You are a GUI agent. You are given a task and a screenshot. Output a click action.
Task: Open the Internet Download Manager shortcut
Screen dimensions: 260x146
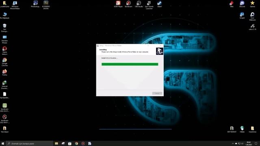point(4,85)
